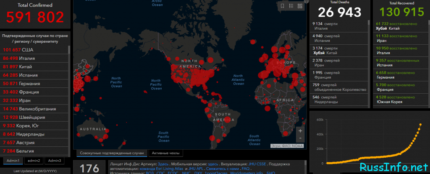Click the Total Recovered 130 915 counter

(x=402, y=12)
